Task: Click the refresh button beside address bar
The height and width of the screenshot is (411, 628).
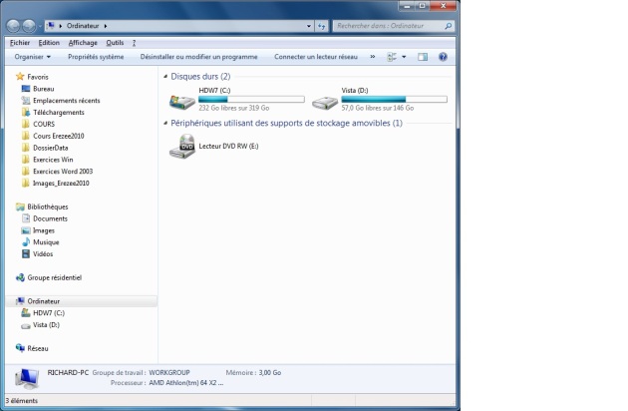Action: point(322,26)
